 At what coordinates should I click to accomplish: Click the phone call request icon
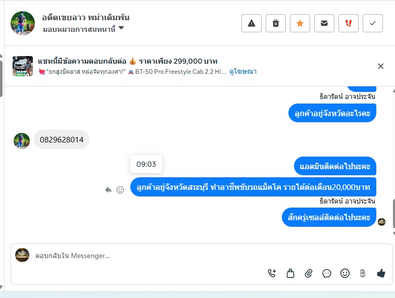click(272, 273)
